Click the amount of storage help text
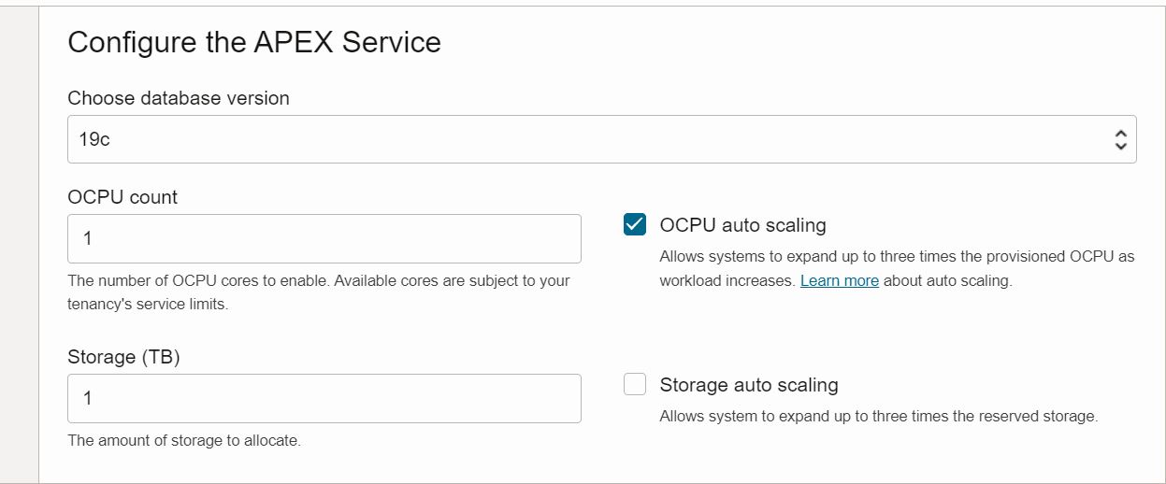The height and width of the screenshot is (484, 1166). coord(184,440)
